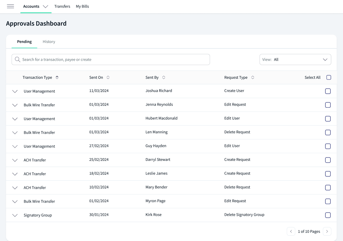Click the transaction search input field
This screenshot has height=241, width=343.
[x=111, y=60]
